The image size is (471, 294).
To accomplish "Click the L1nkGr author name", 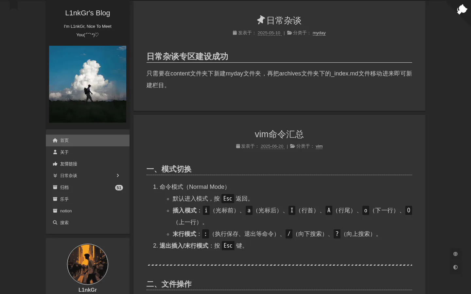I will [x=88, y=290].
